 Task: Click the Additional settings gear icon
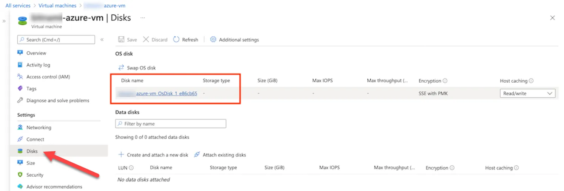tap(213, 40)
